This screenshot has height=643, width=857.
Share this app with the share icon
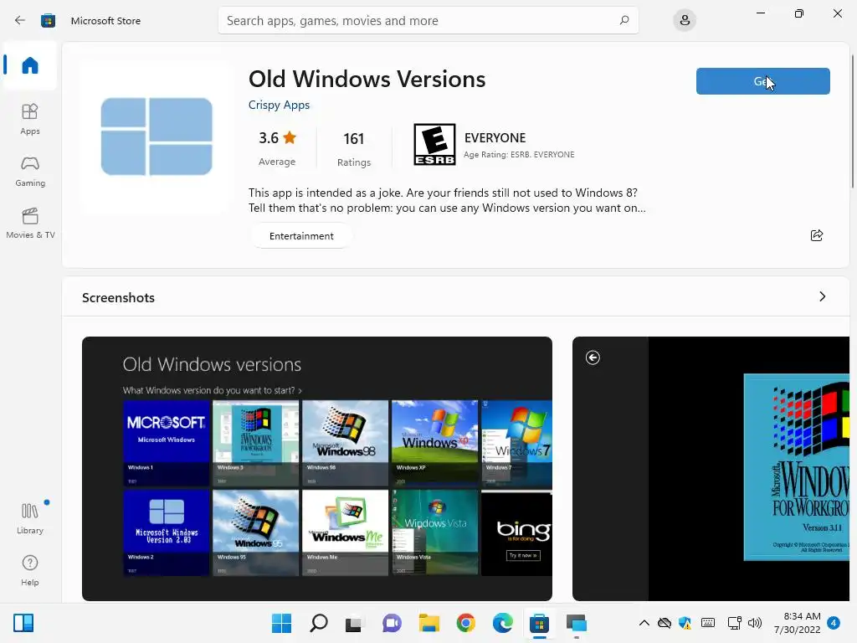[x=817, y=235]
